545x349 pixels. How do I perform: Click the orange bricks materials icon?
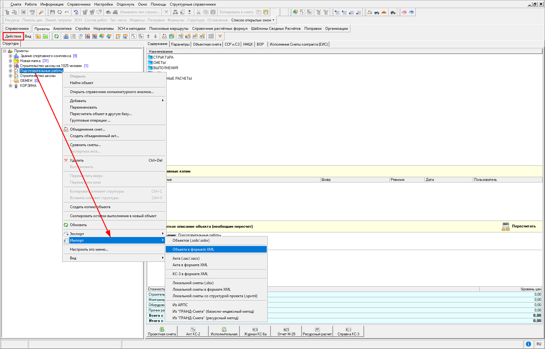(x=384, y=12)
